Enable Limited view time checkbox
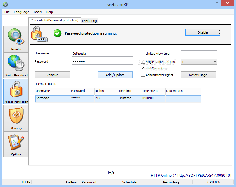The image size is (236, 187). point(143,53)
